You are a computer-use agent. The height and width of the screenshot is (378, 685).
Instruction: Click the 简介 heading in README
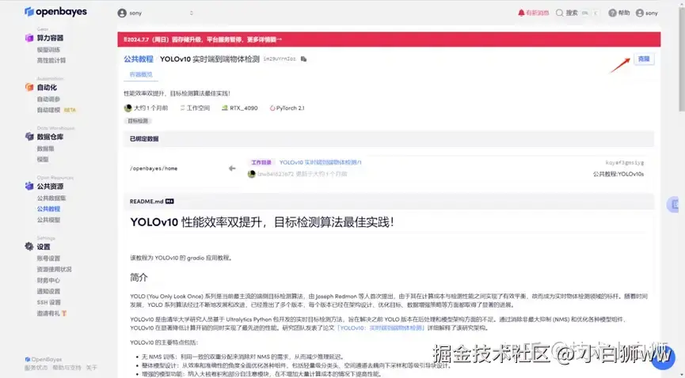(139, 278)
